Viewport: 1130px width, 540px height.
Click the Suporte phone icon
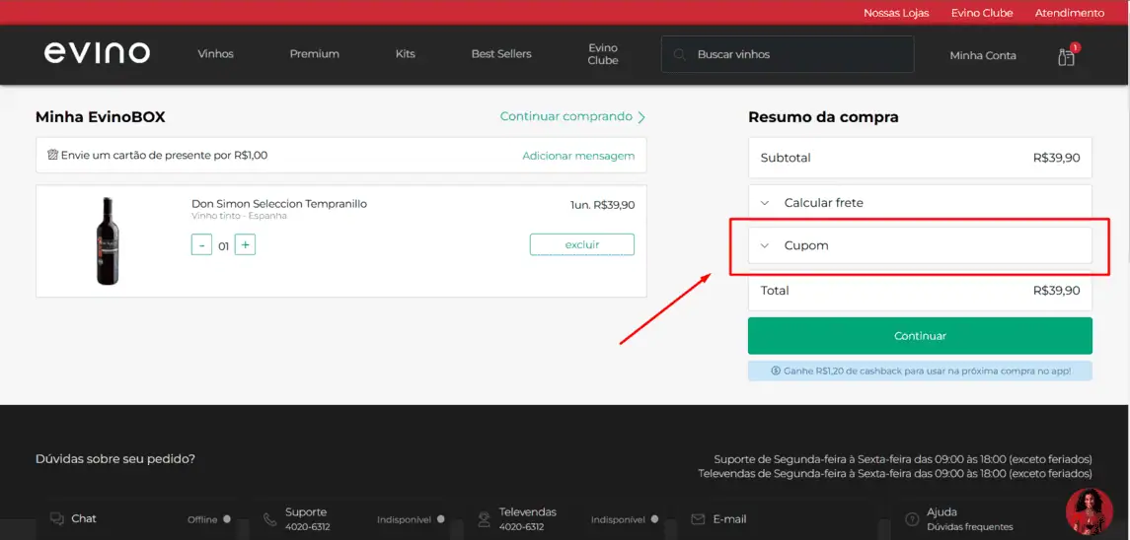pos(269,519)
